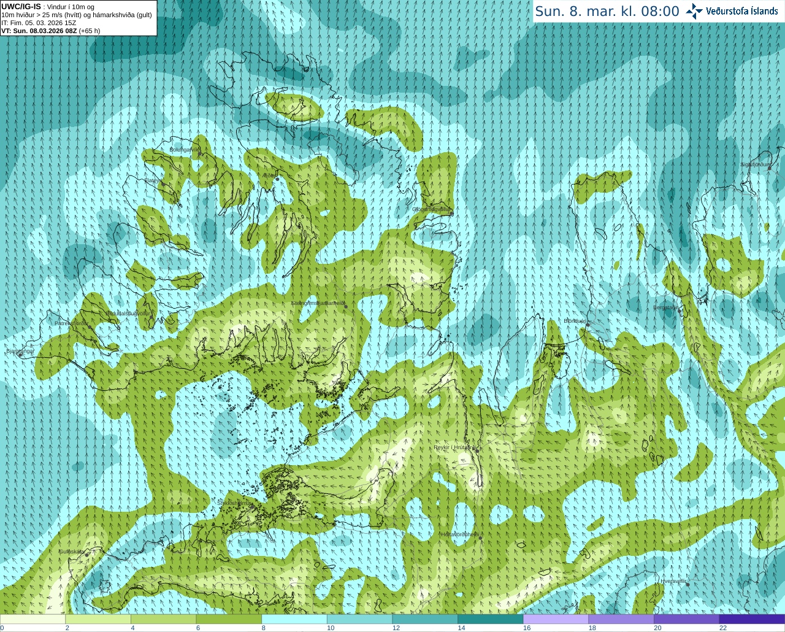Click the above 22 m/s dark purple swatch
This screenshot has width=785, height=632.
point(751,619)
